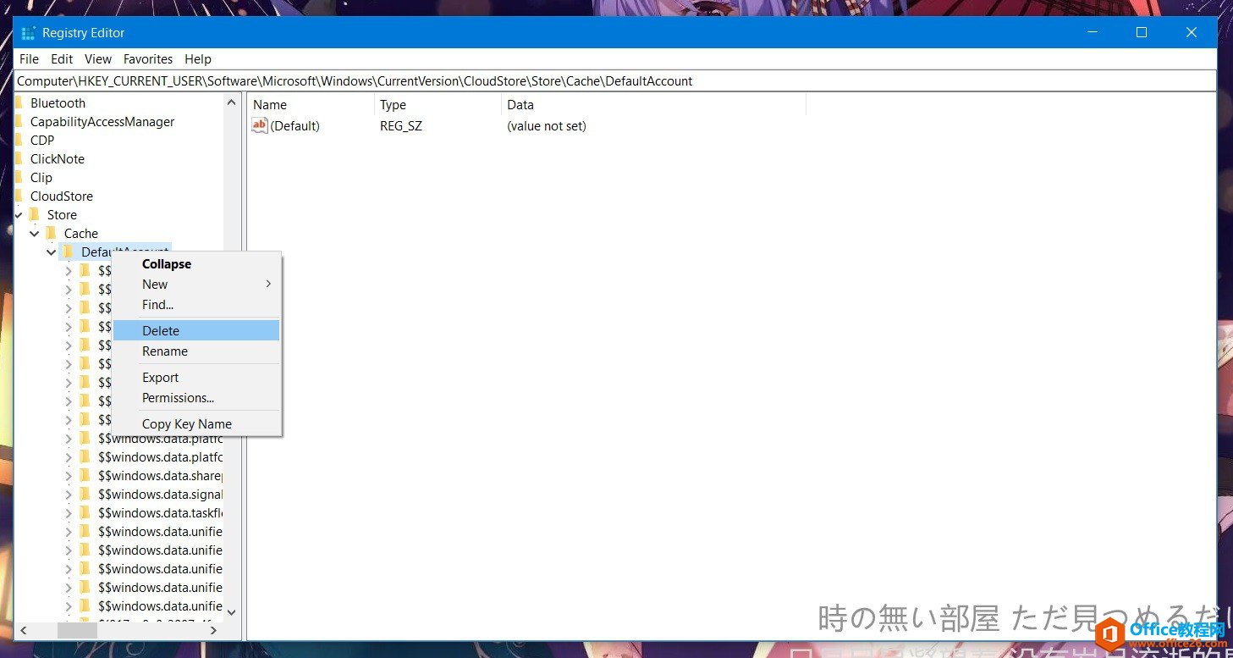1233x658 pixels.
Task: Click the Data column header
Action: (x=653, y=105)
